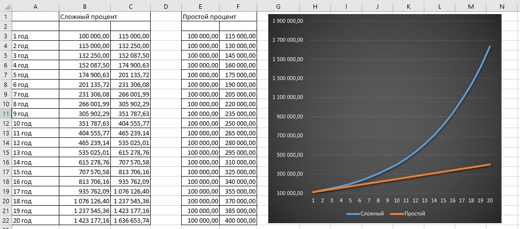Image resolution: width=520 pixels, height=229 pixels.
Task: Select column C header
Action: point(130,6)
